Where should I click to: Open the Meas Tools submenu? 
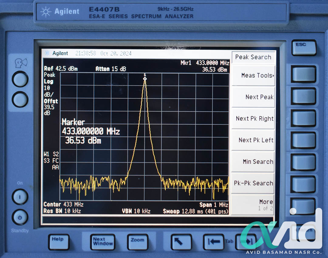253,76
